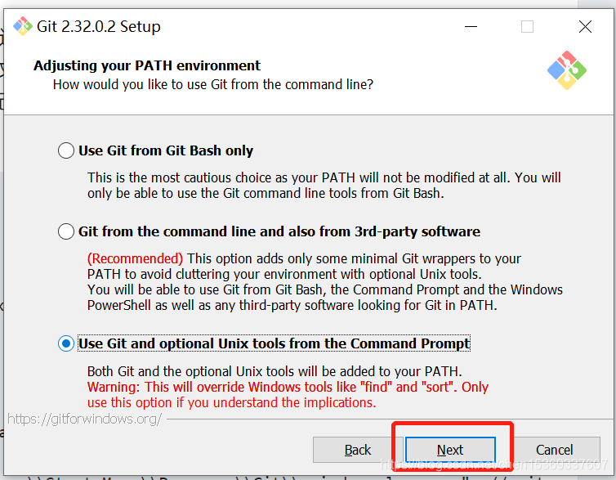Screen dimensions: 616x480
Task: Choose 'Git from the command line' radio option
Action: (66, 231)
